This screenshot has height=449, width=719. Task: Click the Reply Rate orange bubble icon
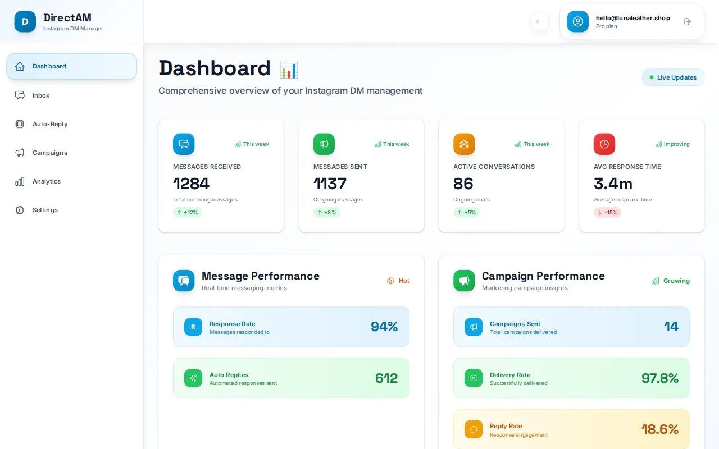[x=474, y=429]
